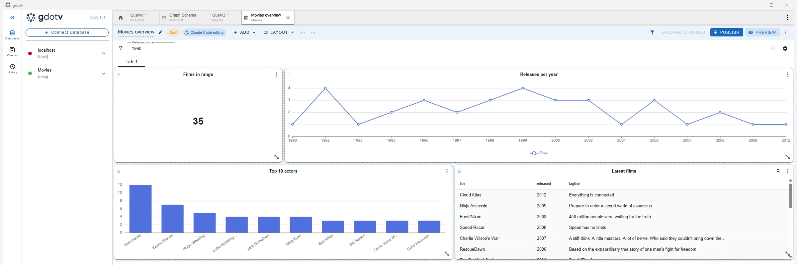The image size is (797, 265).
Task: Click the Connect Database button
Action: (67, 32)
